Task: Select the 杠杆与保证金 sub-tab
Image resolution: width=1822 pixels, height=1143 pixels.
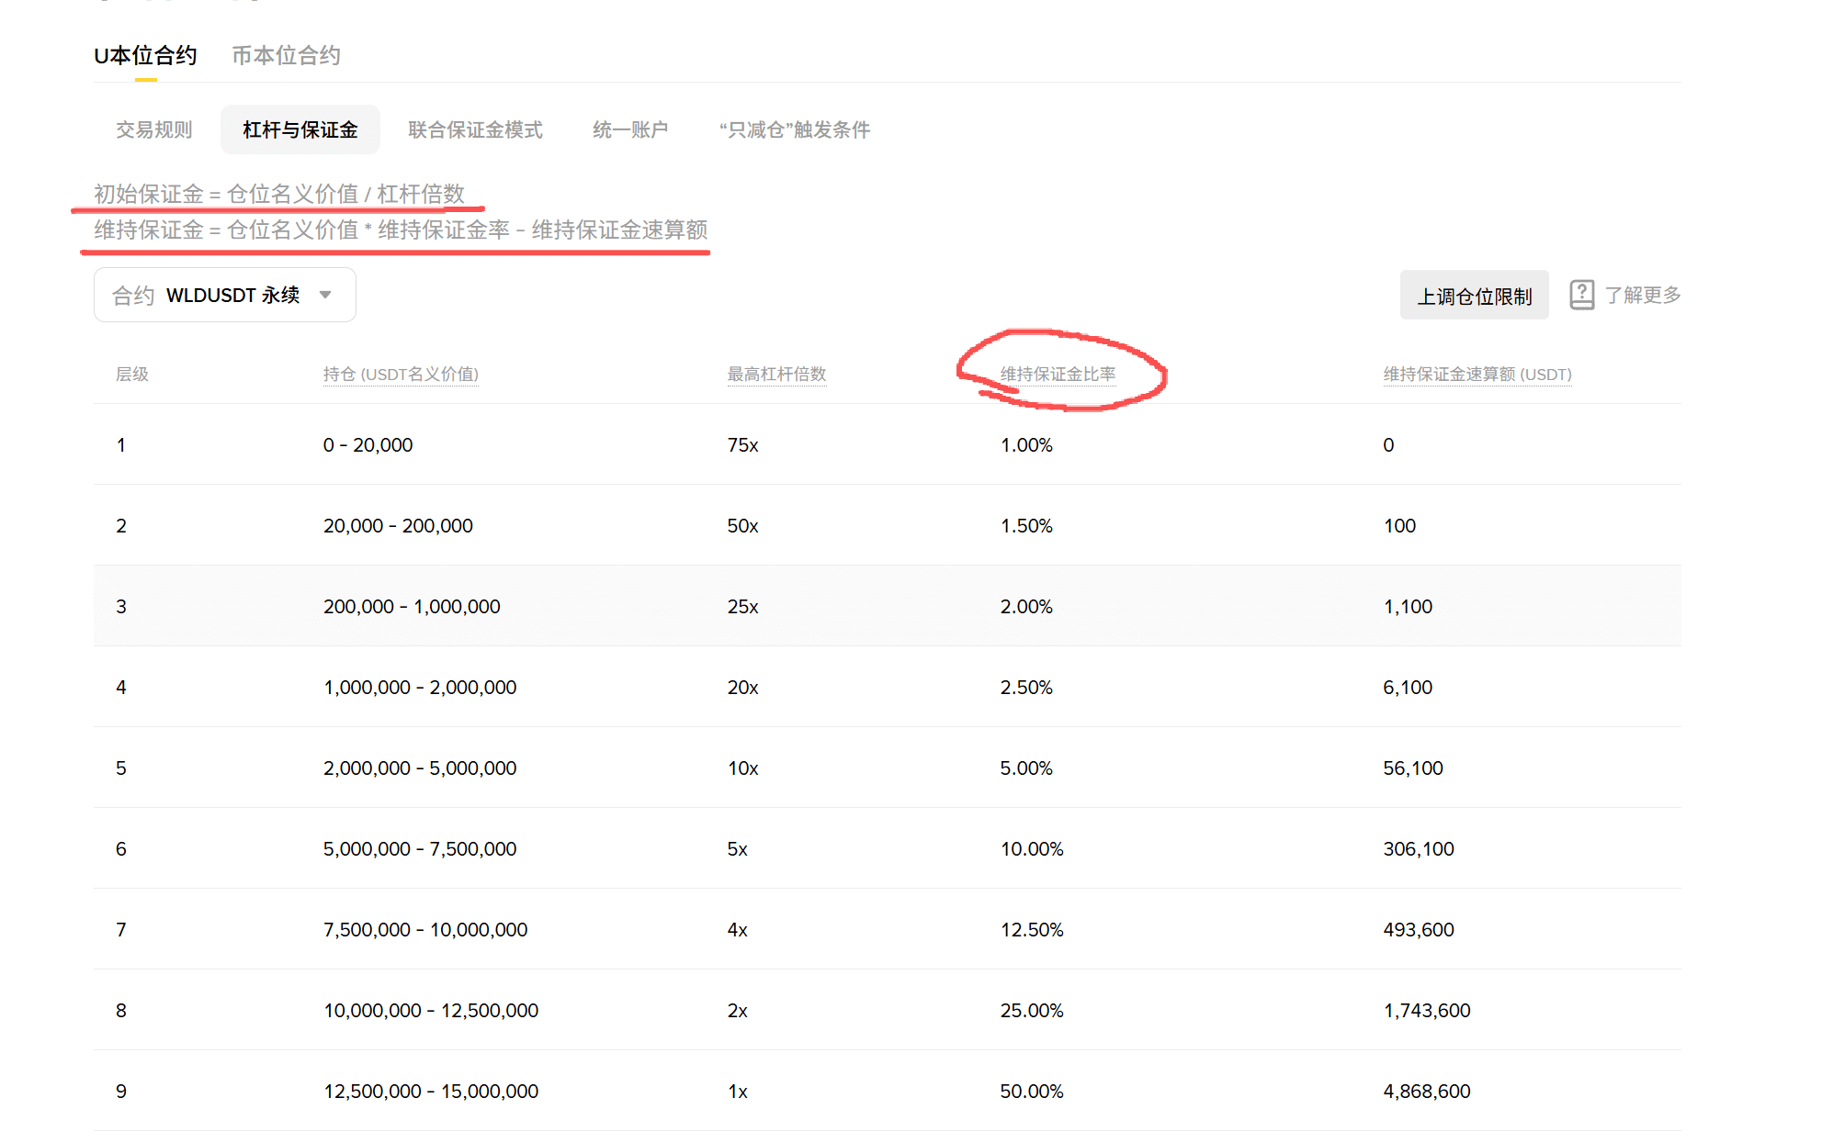Action: coord(300,129)
